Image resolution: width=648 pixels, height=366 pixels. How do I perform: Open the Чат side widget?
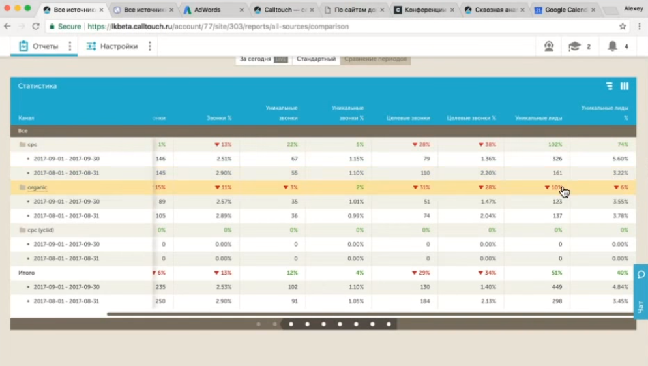pyautogui.click(x=641, y=292)
